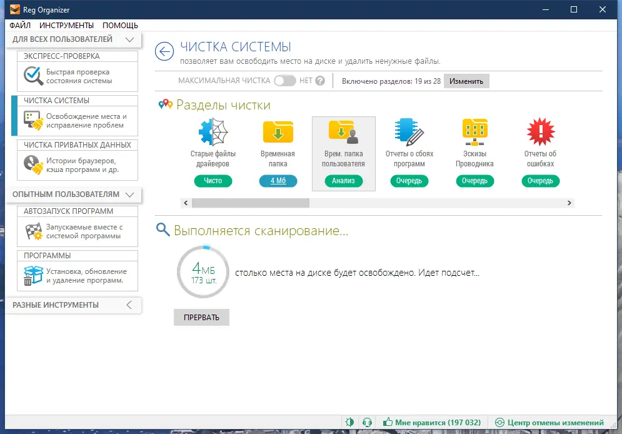Collapse the Опытным пользователям group

(x=130, y=194)
